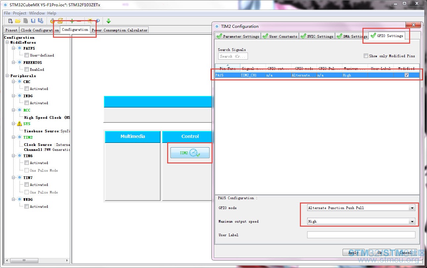Screen dimensions: 427x268
Task: Activate the WWDG checkbox
Action: point(26,206)
